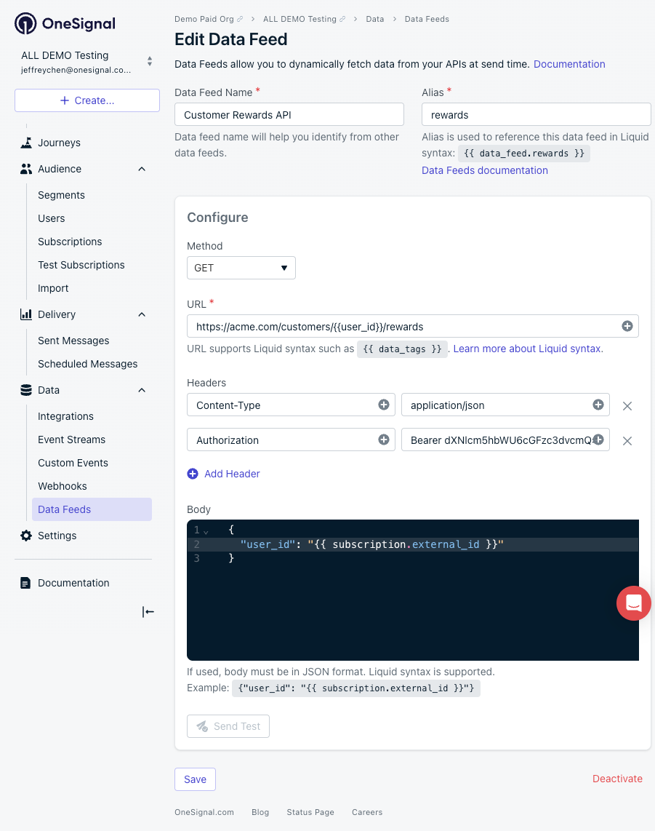The width and height of the screenshot is (655, 831).
Task: Open the Method dropdown showing GET
Action: coord(241,268)
